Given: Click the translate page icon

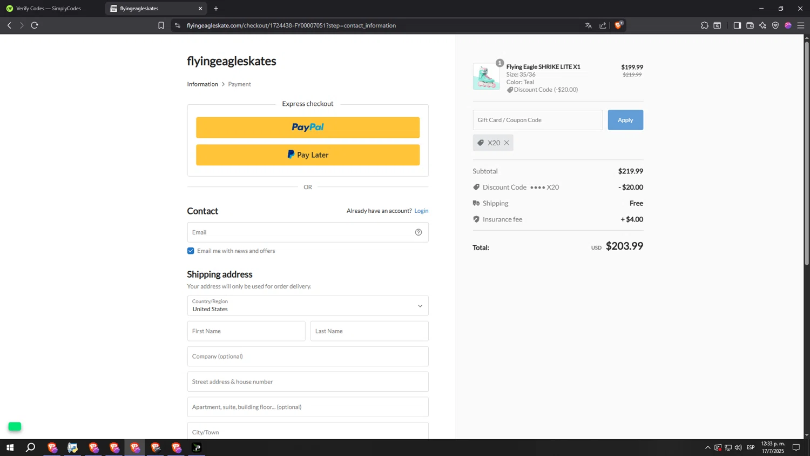Looking at the screenshot, I should (x=589, y=25).
